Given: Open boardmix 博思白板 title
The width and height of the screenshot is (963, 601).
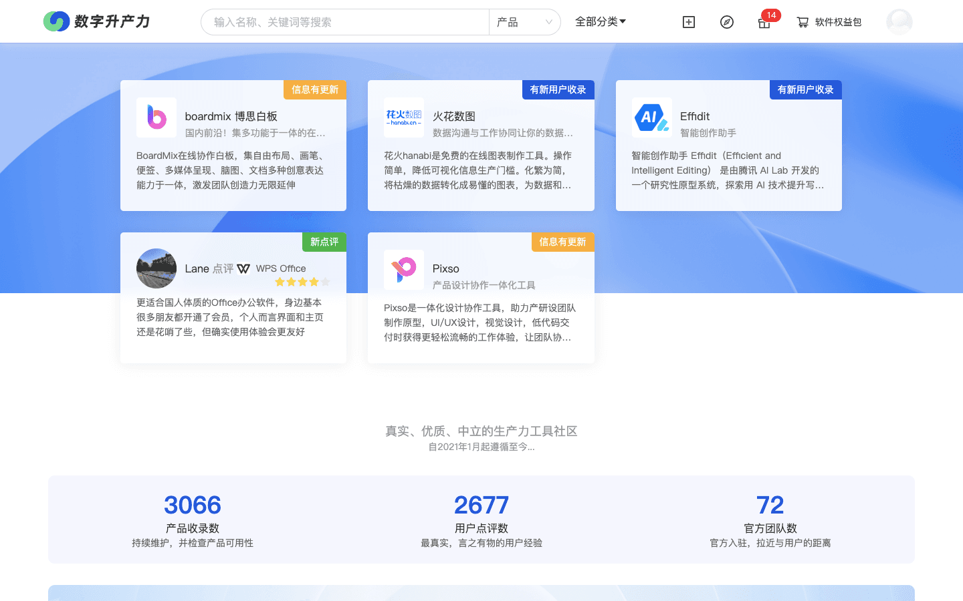Looking at the screenshot, I should 231,116.
